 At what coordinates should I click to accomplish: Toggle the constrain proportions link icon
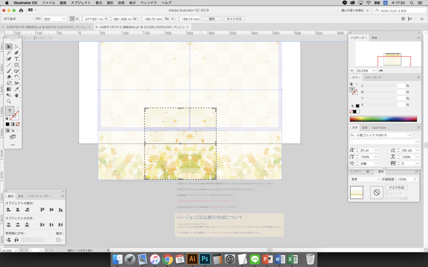[167, 19]
